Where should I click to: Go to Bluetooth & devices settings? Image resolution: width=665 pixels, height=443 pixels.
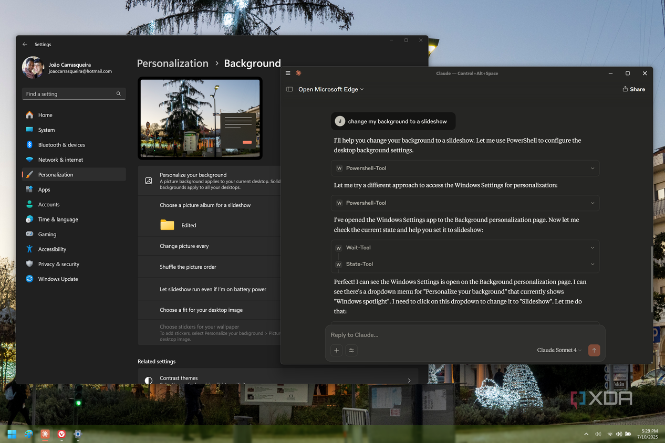coord(74,145)
